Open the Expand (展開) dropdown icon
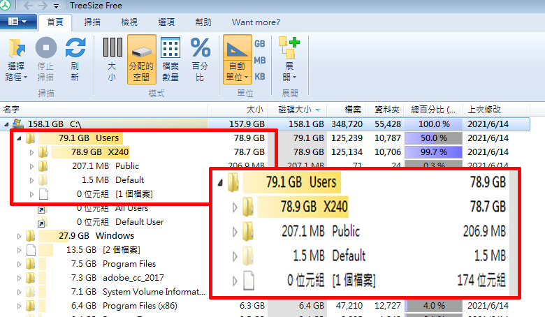The height and width of the screenshot is (317, 545). pos(289,48)
